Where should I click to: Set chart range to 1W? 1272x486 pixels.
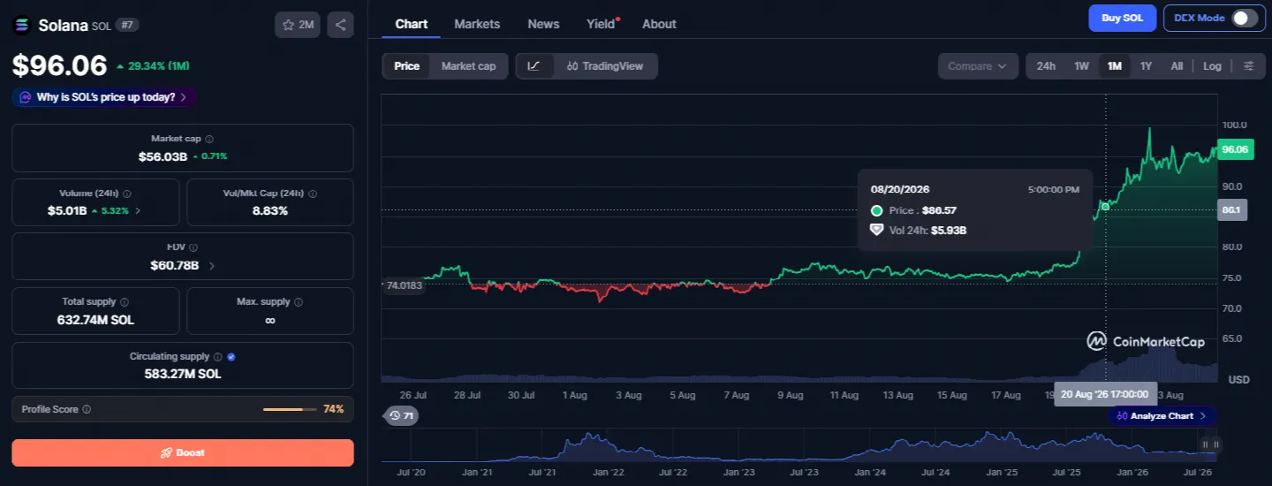click(x=1081, y=66)
